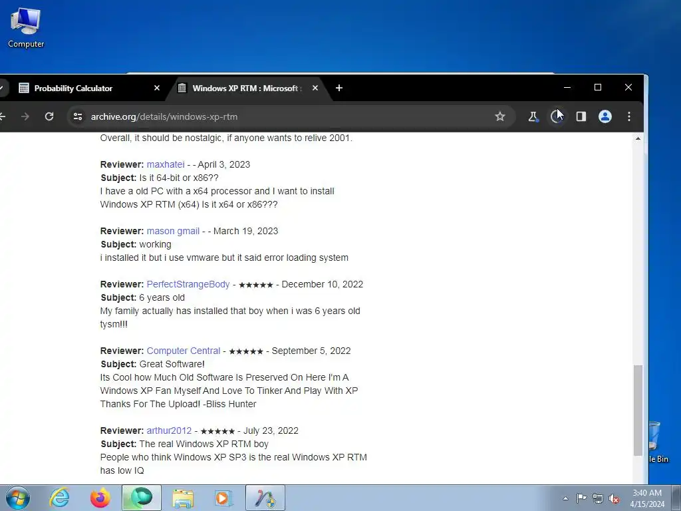Click the text 'March 19, 2023'

click(245, 231)
